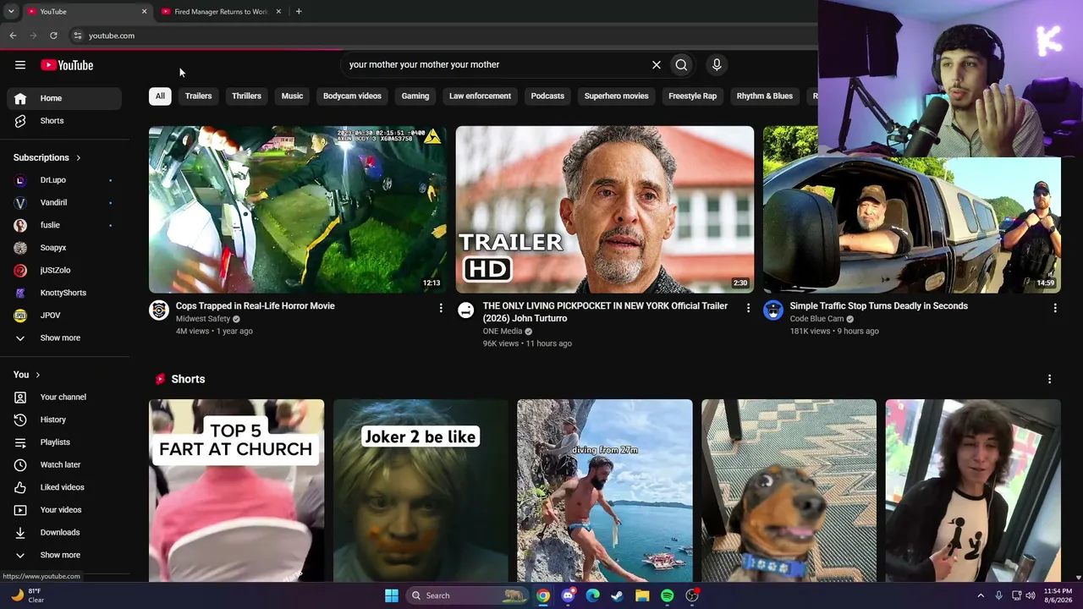This screenshot has height=609, width=1083.
Task: Play 'Simple Traffic Stop Turns Deadly' thumbnail
Action: pos(911,209)
